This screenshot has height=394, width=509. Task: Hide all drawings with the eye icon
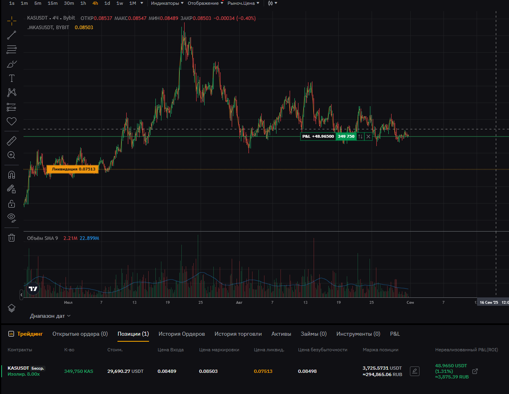point(12,217)
